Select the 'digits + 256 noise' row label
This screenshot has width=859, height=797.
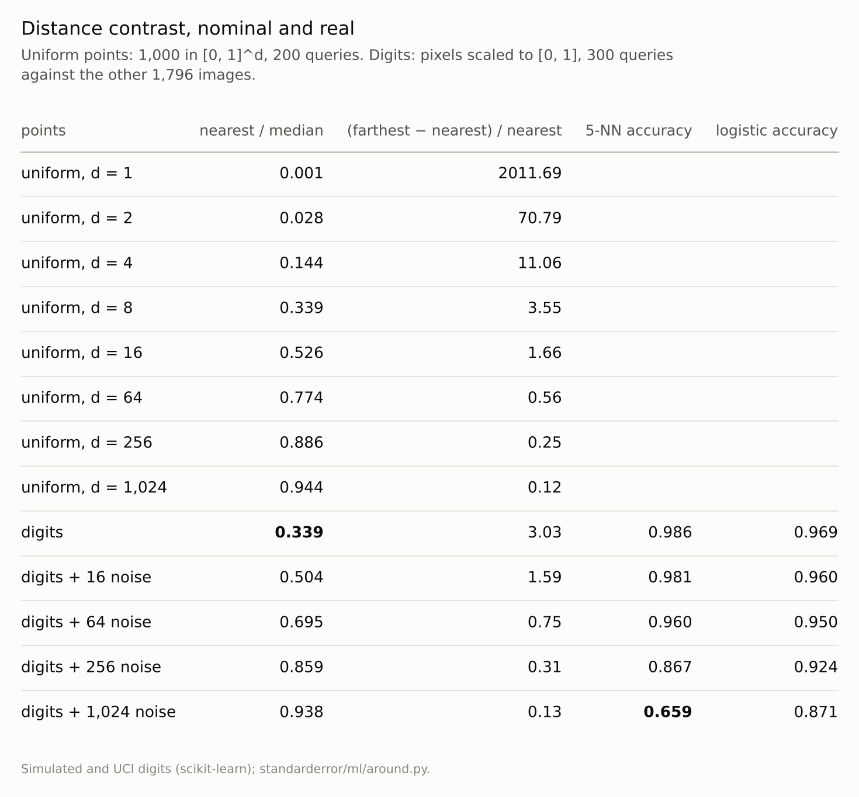click(91, 667)
